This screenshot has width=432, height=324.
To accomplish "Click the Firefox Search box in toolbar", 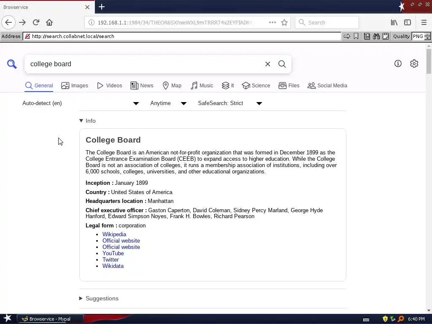I will click(327, 22).
